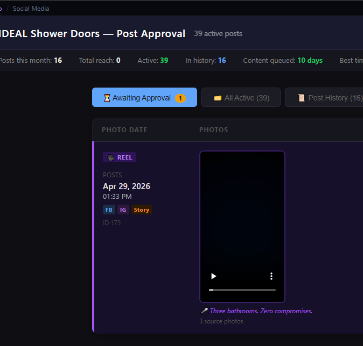Click the REEL badge
This screenshot has height=346, width=363.
(x=120, y=157)
